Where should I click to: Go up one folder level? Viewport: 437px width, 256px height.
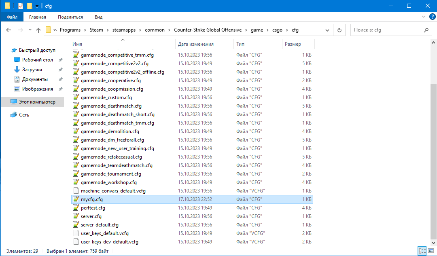(x=38, y=30)
